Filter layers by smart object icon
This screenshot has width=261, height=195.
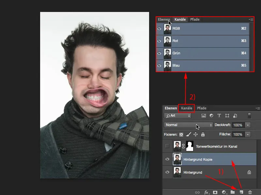click(x=235, y=116)
